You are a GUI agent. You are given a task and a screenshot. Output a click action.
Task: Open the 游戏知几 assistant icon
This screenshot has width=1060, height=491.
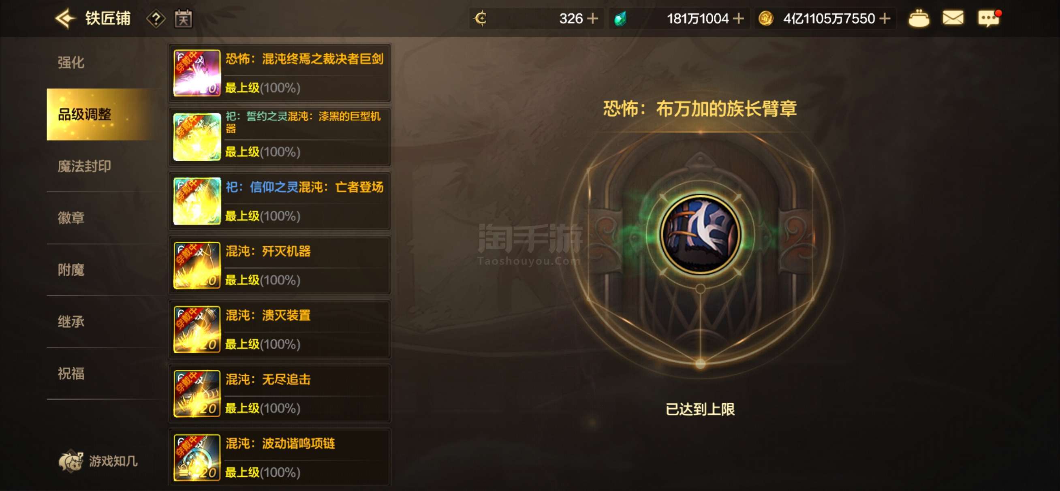coord(98,461)
